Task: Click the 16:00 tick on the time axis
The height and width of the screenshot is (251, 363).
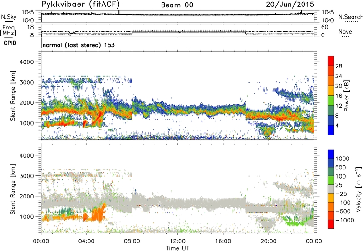Action: click(x=223, y=241)
